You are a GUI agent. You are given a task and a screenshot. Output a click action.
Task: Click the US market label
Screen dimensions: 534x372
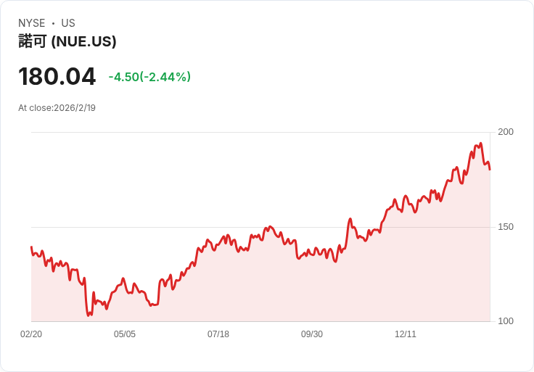click(x=68, y=23)
